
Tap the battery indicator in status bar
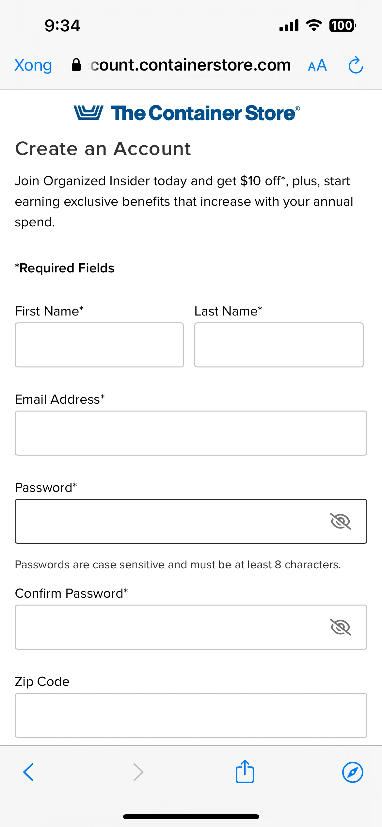[342, 25]
